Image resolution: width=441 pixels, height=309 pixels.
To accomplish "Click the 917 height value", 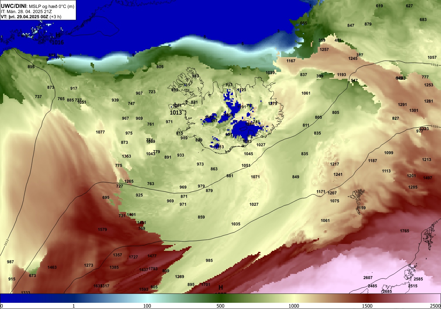I will (x=74, y=88).
